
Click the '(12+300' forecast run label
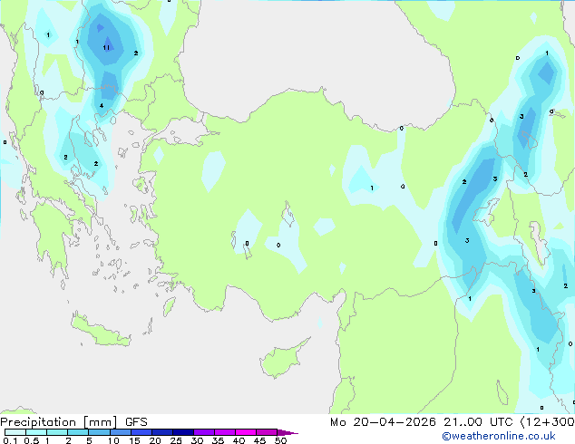click(x=547, y=422)
